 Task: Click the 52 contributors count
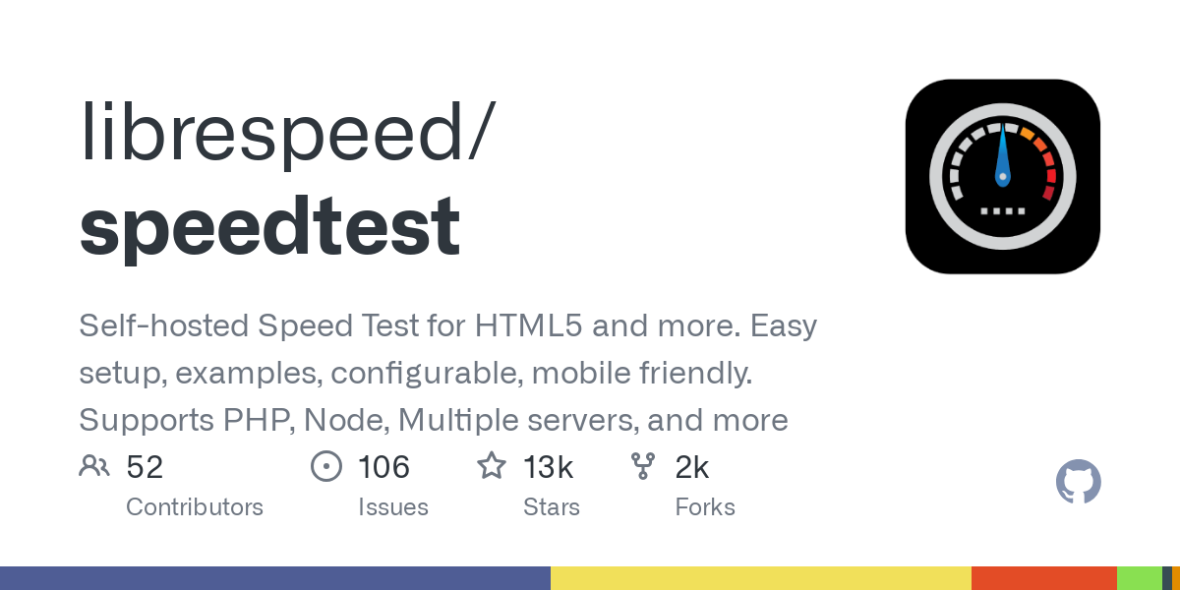pyautogui.click(x=145, y=467)
